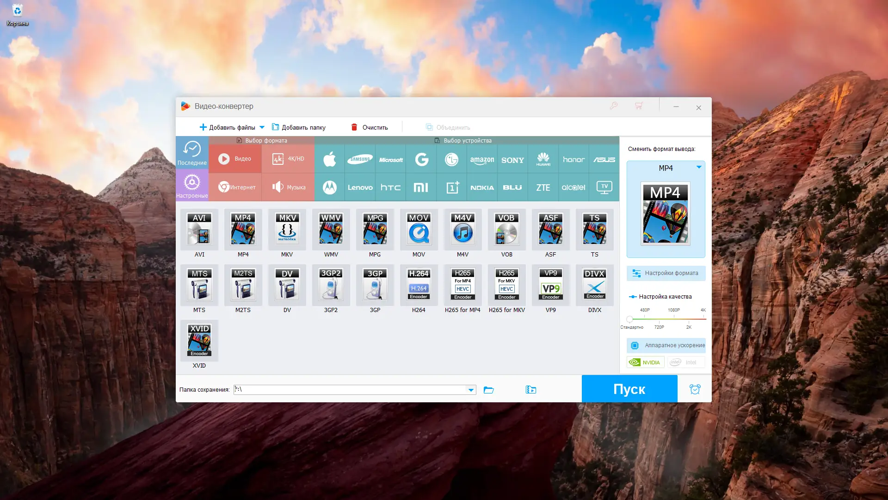Image resolution: width=888 pixels, height=500 pixels.
Task: Open the Папка сохранения path dropdown
Action: (x=471, y=390)
